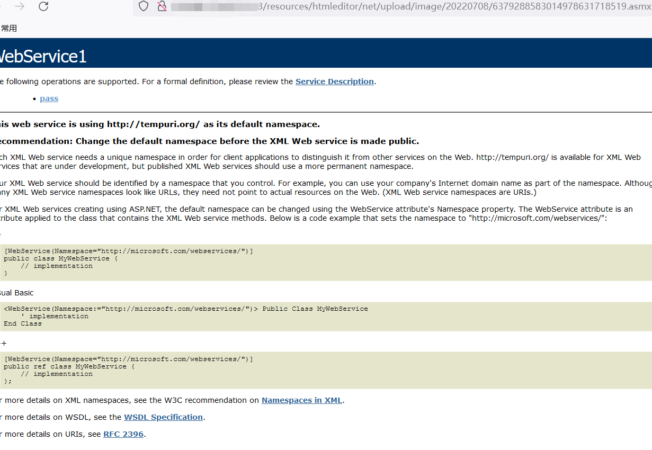Click the browser forward arrow
The width and height of the screenshot is (652, 450).
[20, 6]
